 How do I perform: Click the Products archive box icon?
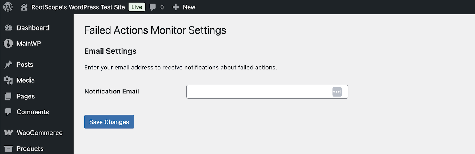tap(8, 149)
